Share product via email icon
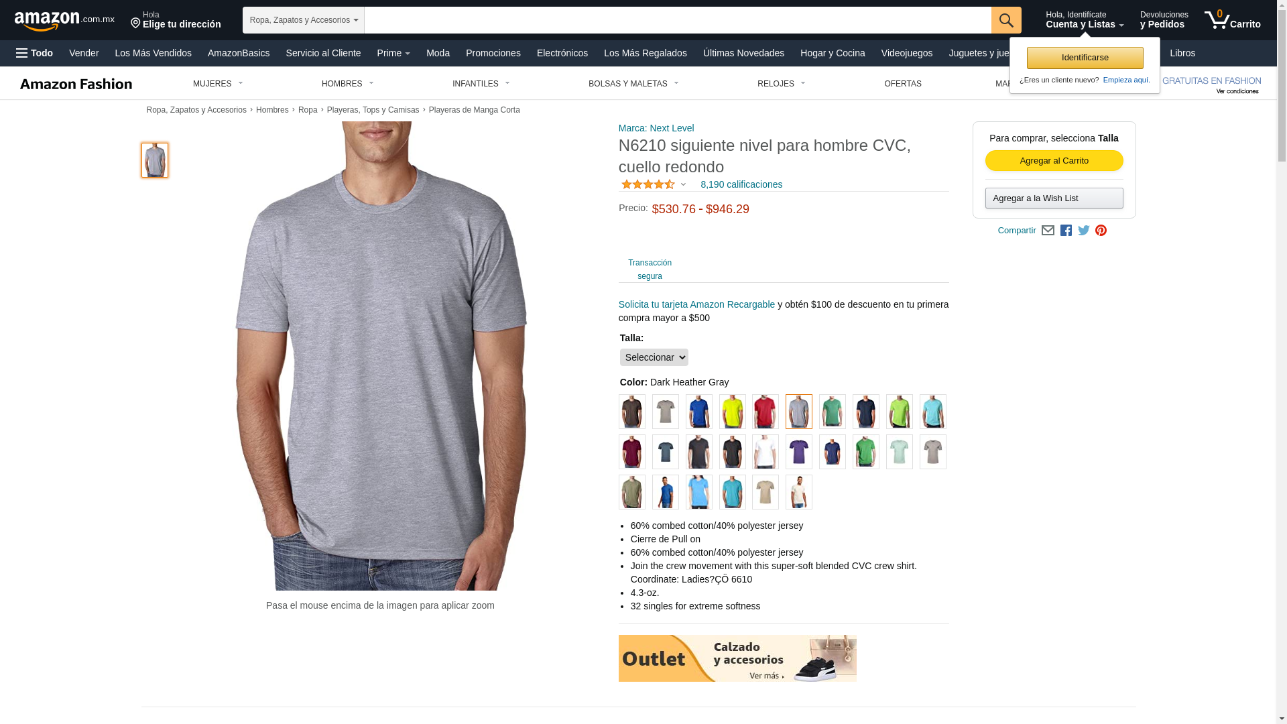The width and height of the screenshot is (1287, 724). point(1048,231)
